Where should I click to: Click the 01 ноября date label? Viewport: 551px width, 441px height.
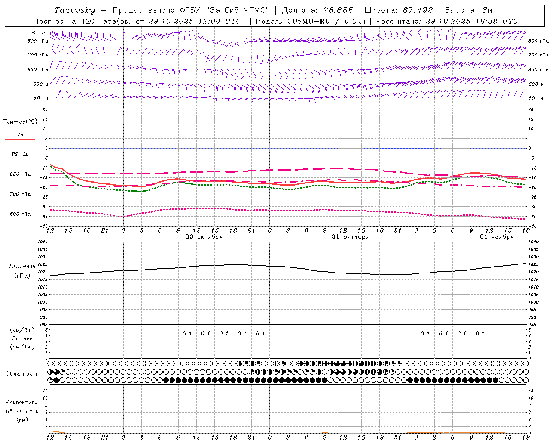[x=497, y=237]
